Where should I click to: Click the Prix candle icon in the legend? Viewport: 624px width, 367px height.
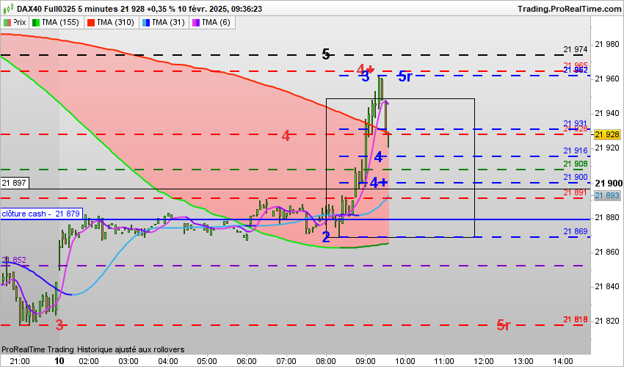click(x=7, y=23)
